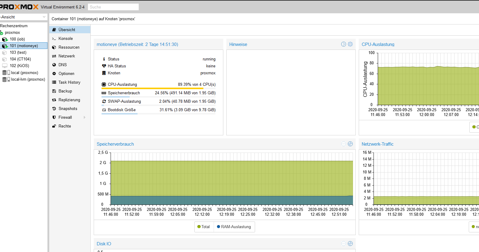The height and width of the screenshot is (252, 479).
Task: Click the Netzwerk-Traffic panel title
Action: point(377,144)
